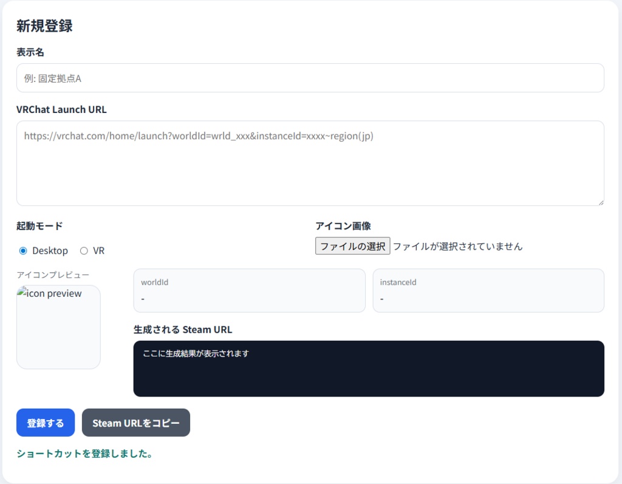The width and height of the screenshot is (622, 484).
Task: Click the Desktop radio button circle
Action: 23,250
